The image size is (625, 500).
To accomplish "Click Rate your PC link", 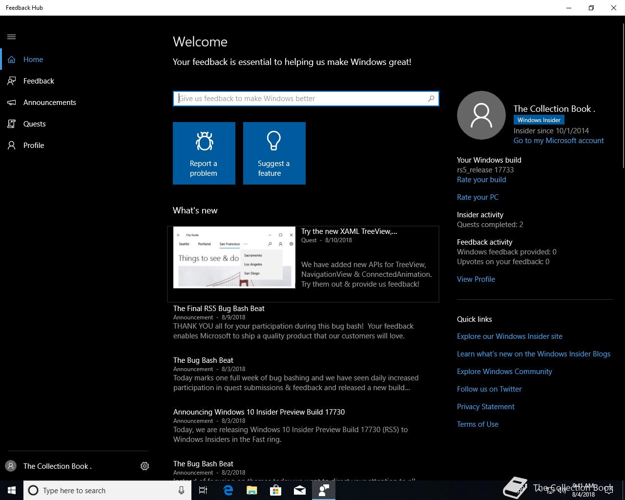I will [478, 197].
